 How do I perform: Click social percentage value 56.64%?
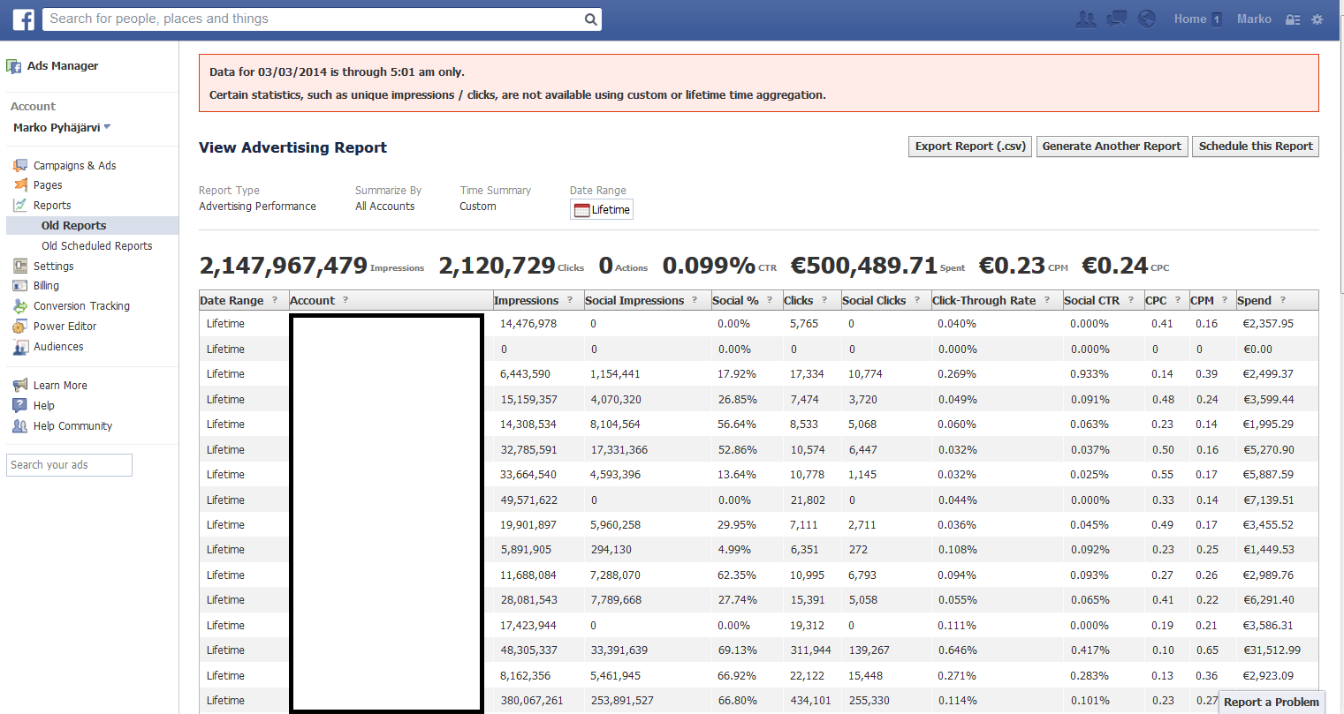click(x=737, y=425)
